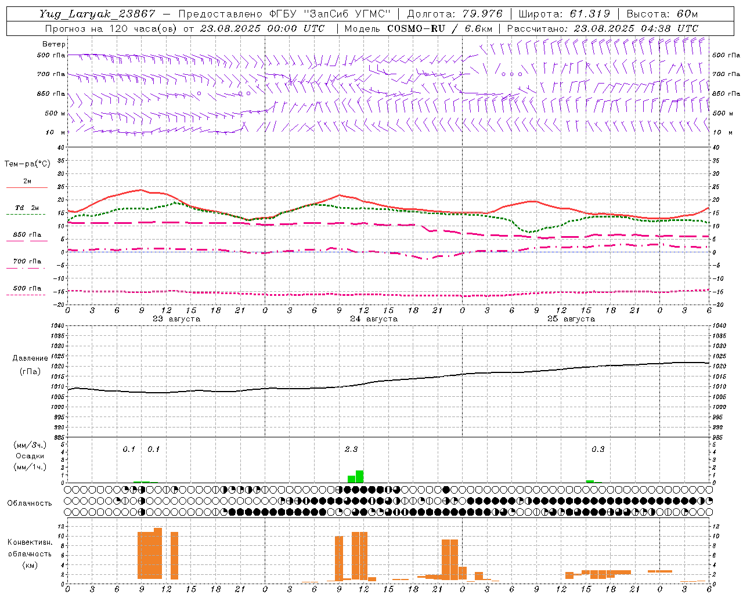Image resolution: width=743 pixels, height=594 pixels.
Task: Select the text Предоставлено ФГБУ "ЗапСиб УГМС"
Action: (x=284, y=14)
